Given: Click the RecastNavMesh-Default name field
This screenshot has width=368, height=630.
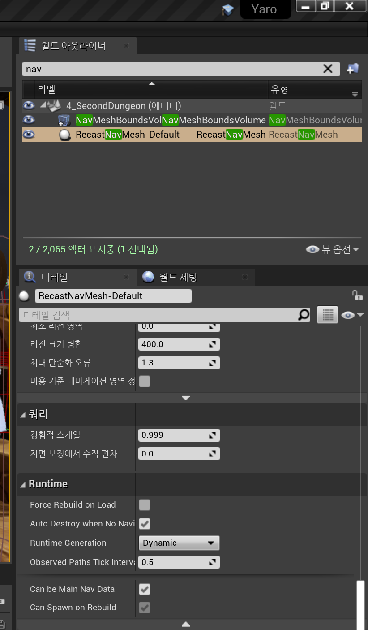Looking at the screenshot, I should pyautogui.click(x=113, y=295).
